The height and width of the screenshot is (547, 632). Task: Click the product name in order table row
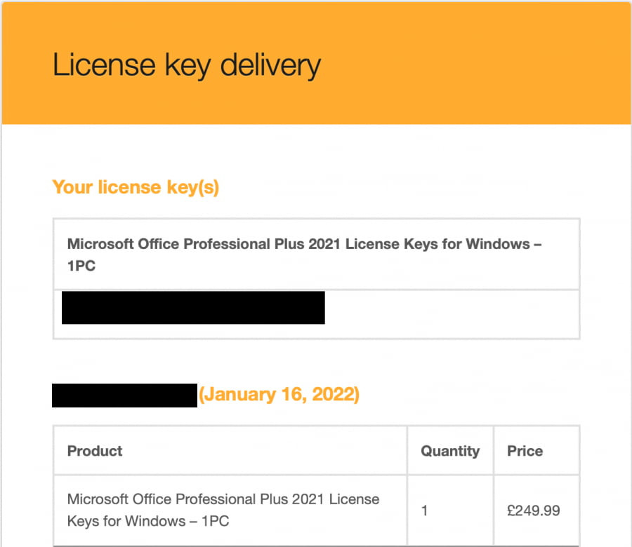pos(223,510)
